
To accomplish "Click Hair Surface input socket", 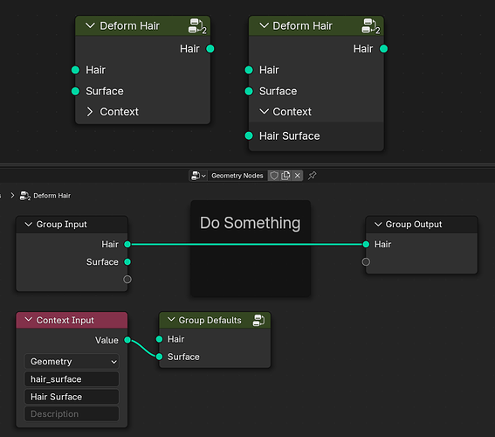I will (249, 135).
